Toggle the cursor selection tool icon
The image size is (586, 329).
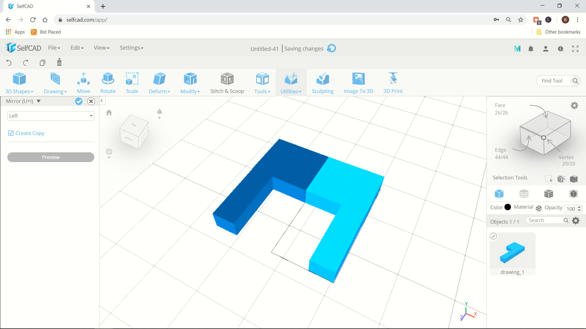click(x=548, y=179)
